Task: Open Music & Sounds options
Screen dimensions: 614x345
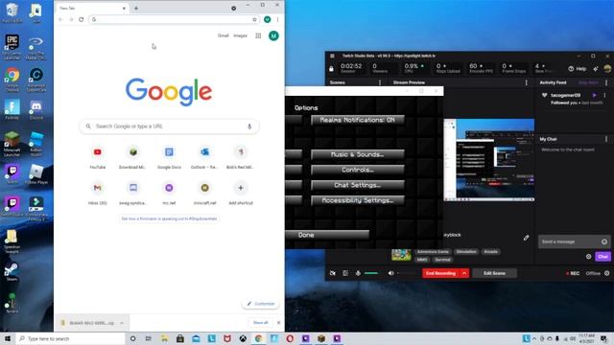Action: 358,154
